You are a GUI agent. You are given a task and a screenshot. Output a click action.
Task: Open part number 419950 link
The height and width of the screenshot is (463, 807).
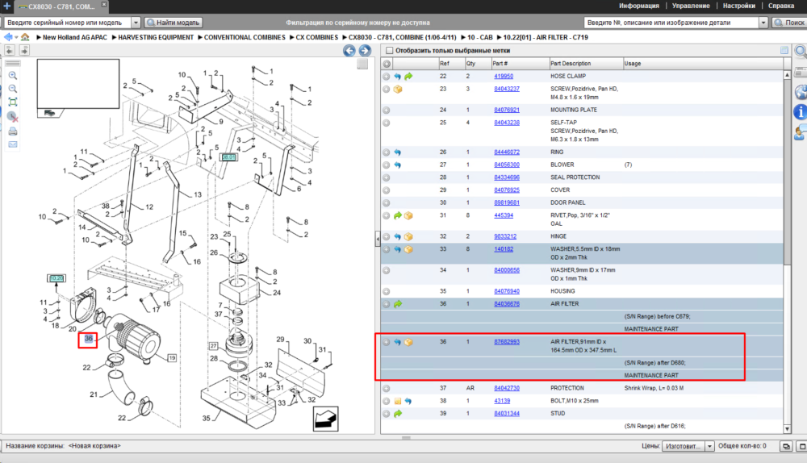point(504,76)
